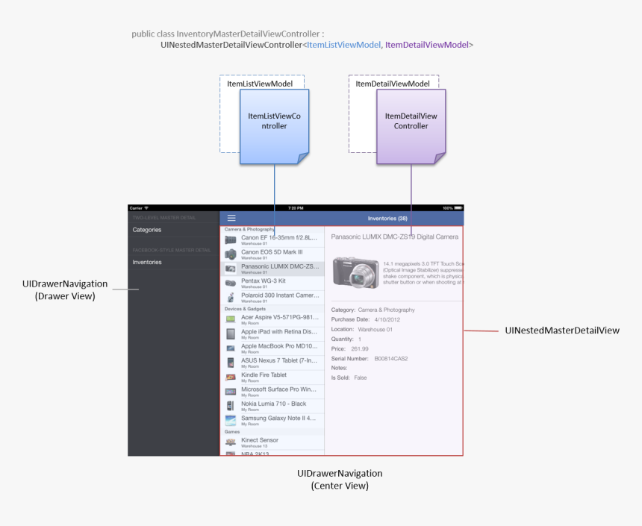Click the Microsoft Surface thumbnail icon
This screenshot has width=642, height=526.
pyautogui.click(x=231, y=391)
